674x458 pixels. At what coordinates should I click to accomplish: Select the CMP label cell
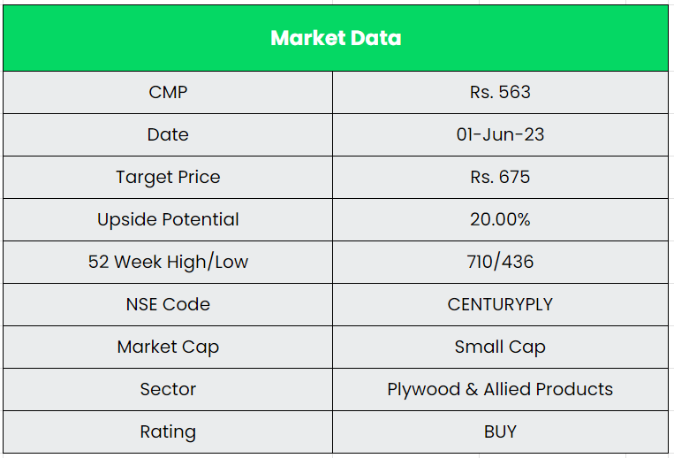coord(168,92)
